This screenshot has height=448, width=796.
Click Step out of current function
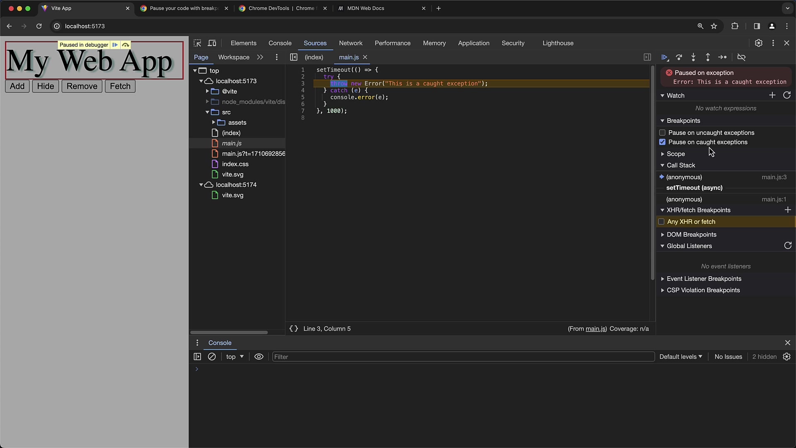[708, 57]
